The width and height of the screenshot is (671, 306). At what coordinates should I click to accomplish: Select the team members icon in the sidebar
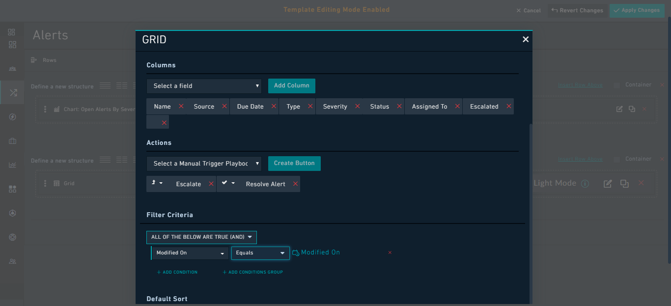point(12,261)
